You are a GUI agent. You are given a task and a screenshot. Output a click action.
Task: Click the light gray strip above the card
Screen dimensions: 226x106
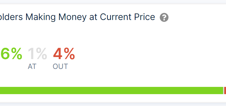click(x=113, y=2)
